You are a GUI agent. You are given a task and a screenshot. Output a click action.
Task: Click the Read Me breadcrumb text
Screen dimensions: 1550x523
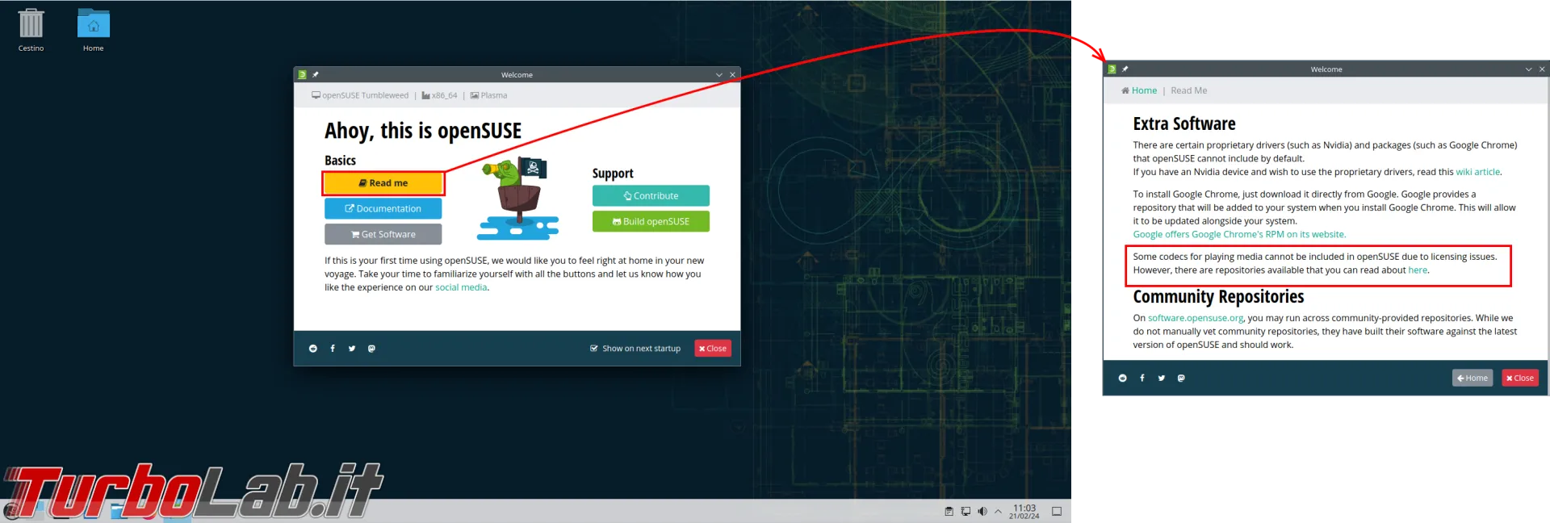(1189, 90)
